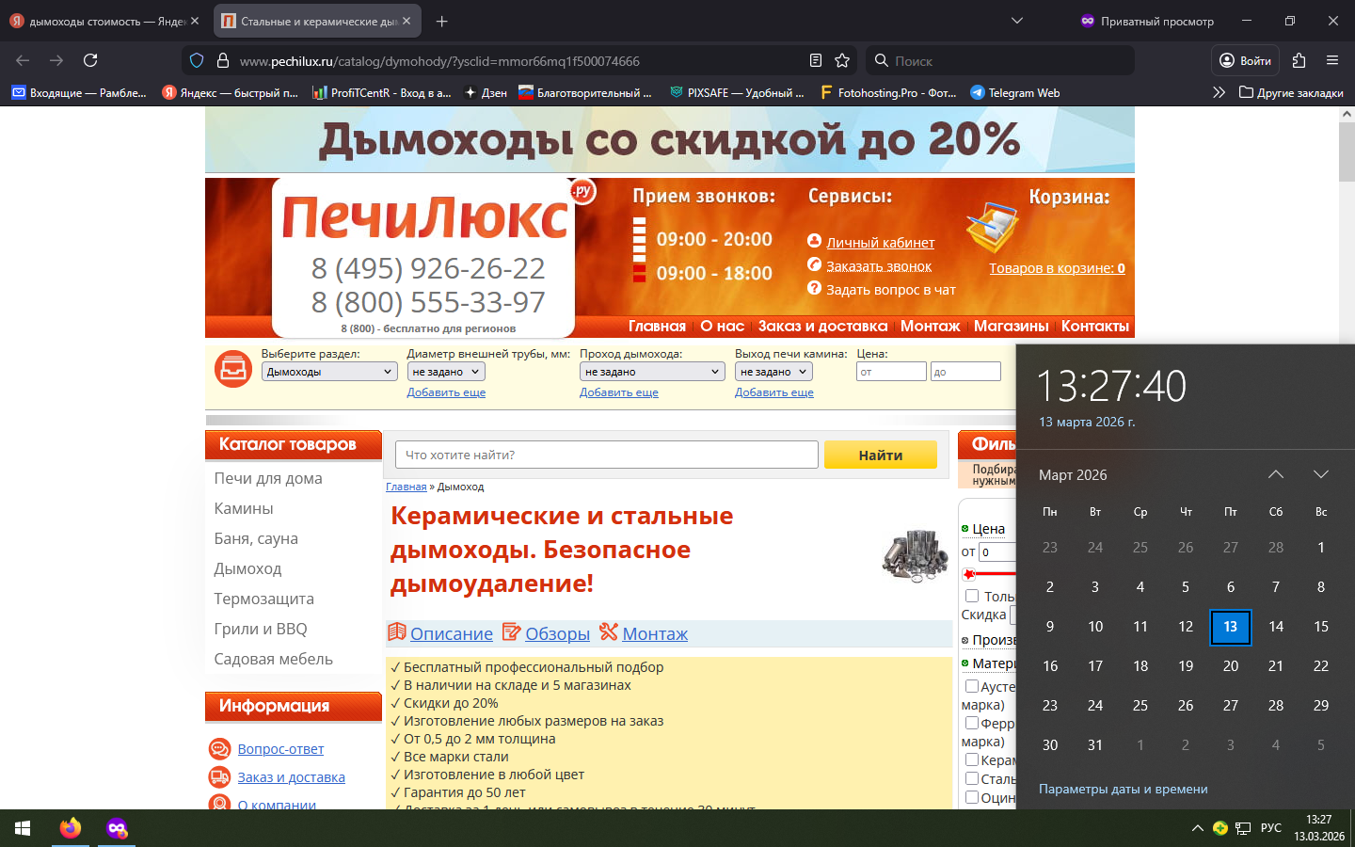Screen dimensions: 1355x847
Task: Select March 20 in the calendar
Action: [x=1231, y=665]
